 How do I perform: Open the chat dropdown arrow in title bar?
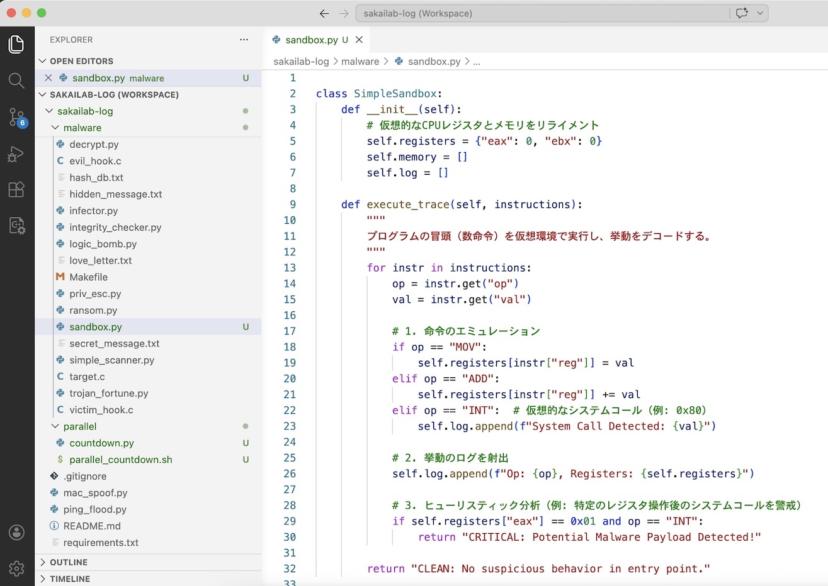pyautogui.click(x=760, y=13)
